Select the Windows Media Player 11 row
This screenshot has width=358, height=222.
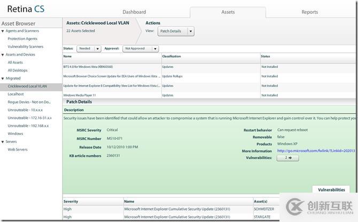click(x=209, y=96)
